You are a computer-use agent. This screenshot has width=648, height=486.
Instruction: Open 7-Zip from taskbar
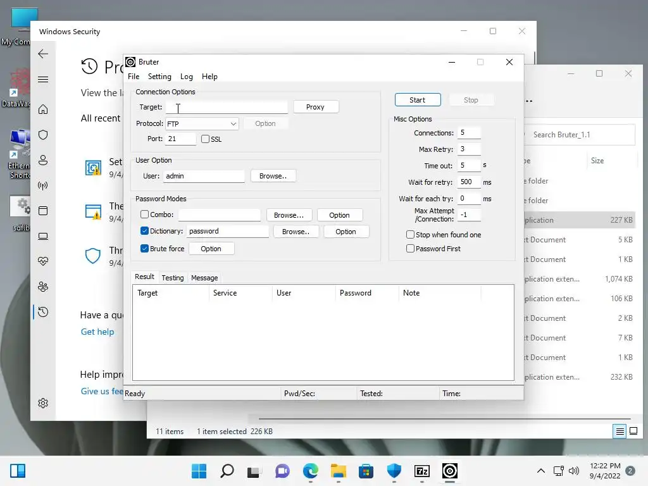tap(422, 471)
